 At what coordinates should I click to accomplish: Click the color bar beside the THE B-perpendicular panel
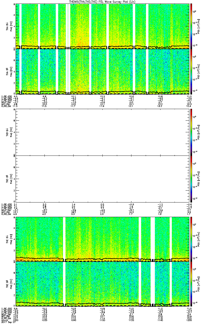(x=191, y=239)
